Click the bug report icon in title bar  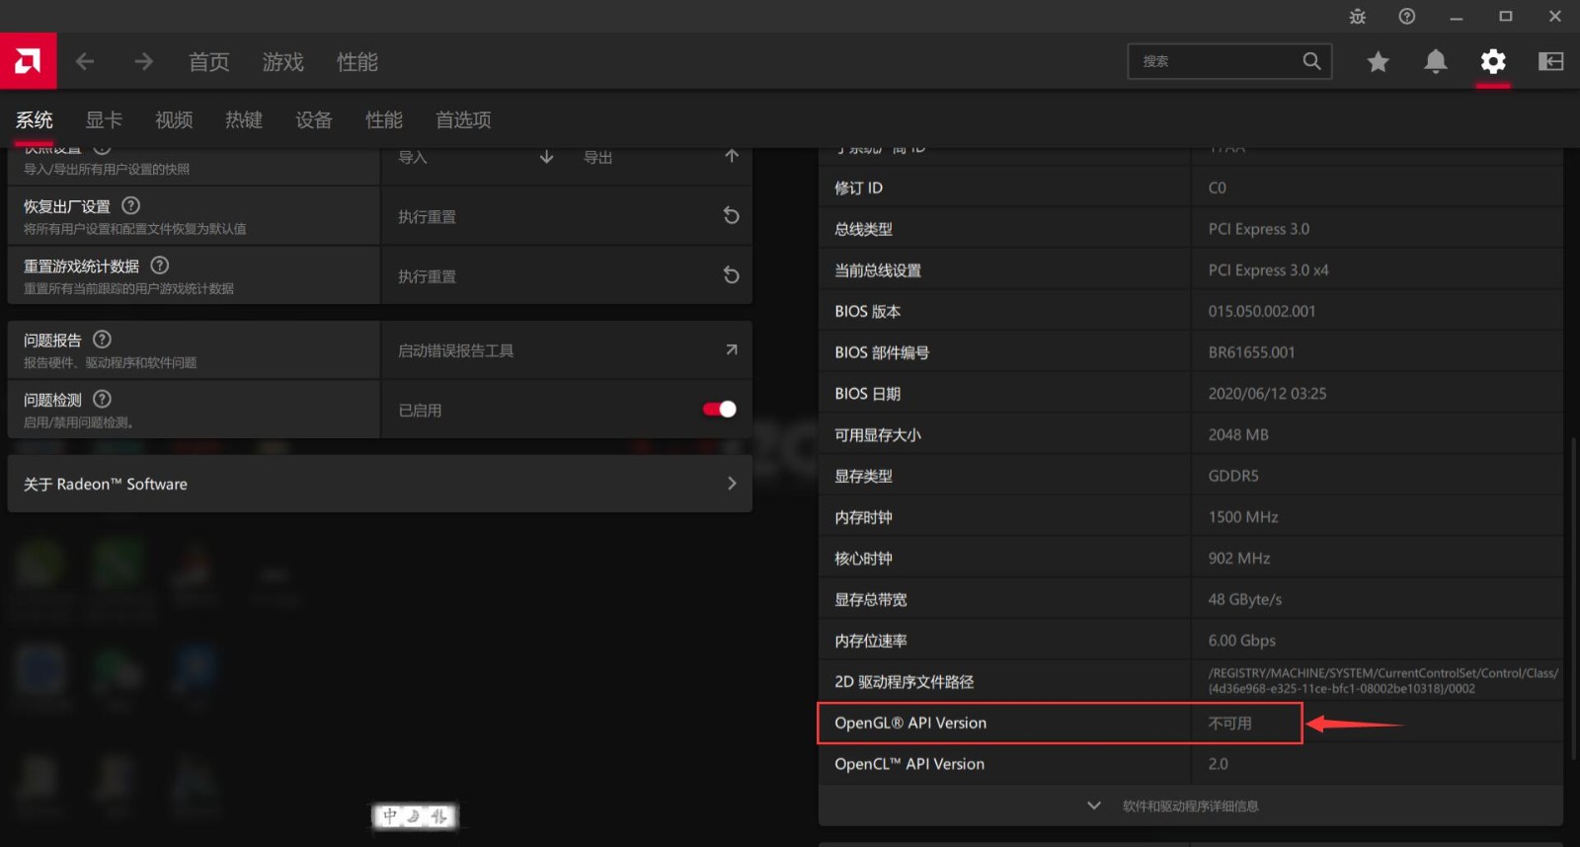pyautogui.click(x=1358, y=16)
